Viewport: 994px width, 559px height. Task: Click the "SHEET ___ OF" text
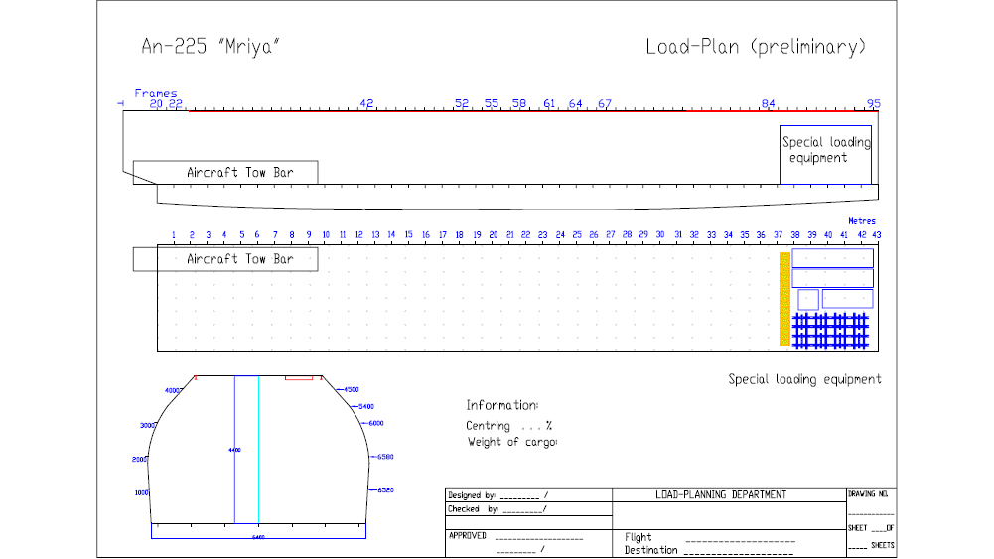[871, 528]
